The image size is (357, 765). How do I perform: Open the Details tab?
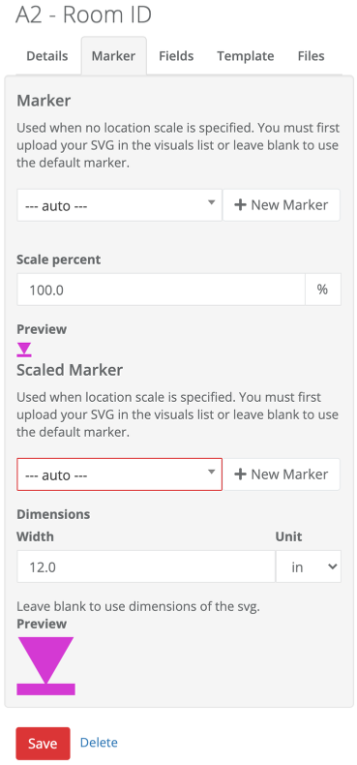click(x=46, y=56)
